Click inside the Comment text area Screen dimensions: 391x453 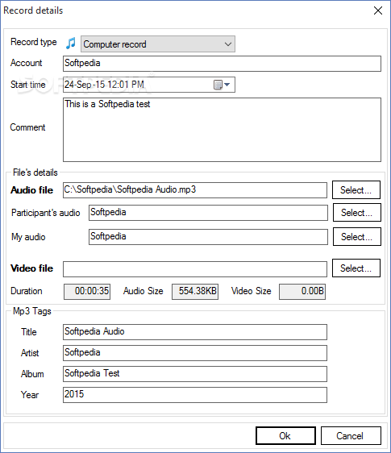[x=222, y=130]
